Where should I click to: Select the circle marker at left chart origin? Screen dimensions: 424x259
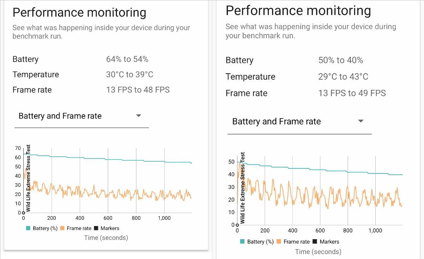[23, 213]
